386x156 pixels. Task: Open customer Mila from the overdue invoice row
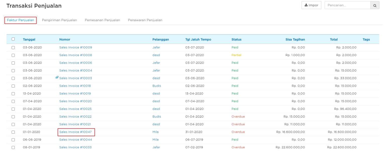[155, 132]
